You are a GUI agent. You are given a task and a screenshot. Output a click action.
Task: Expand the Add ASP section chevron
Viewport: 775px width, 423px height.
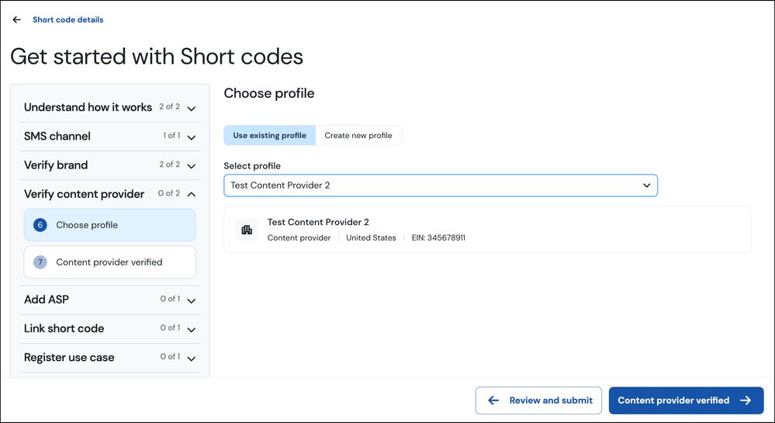click(192, 300)
